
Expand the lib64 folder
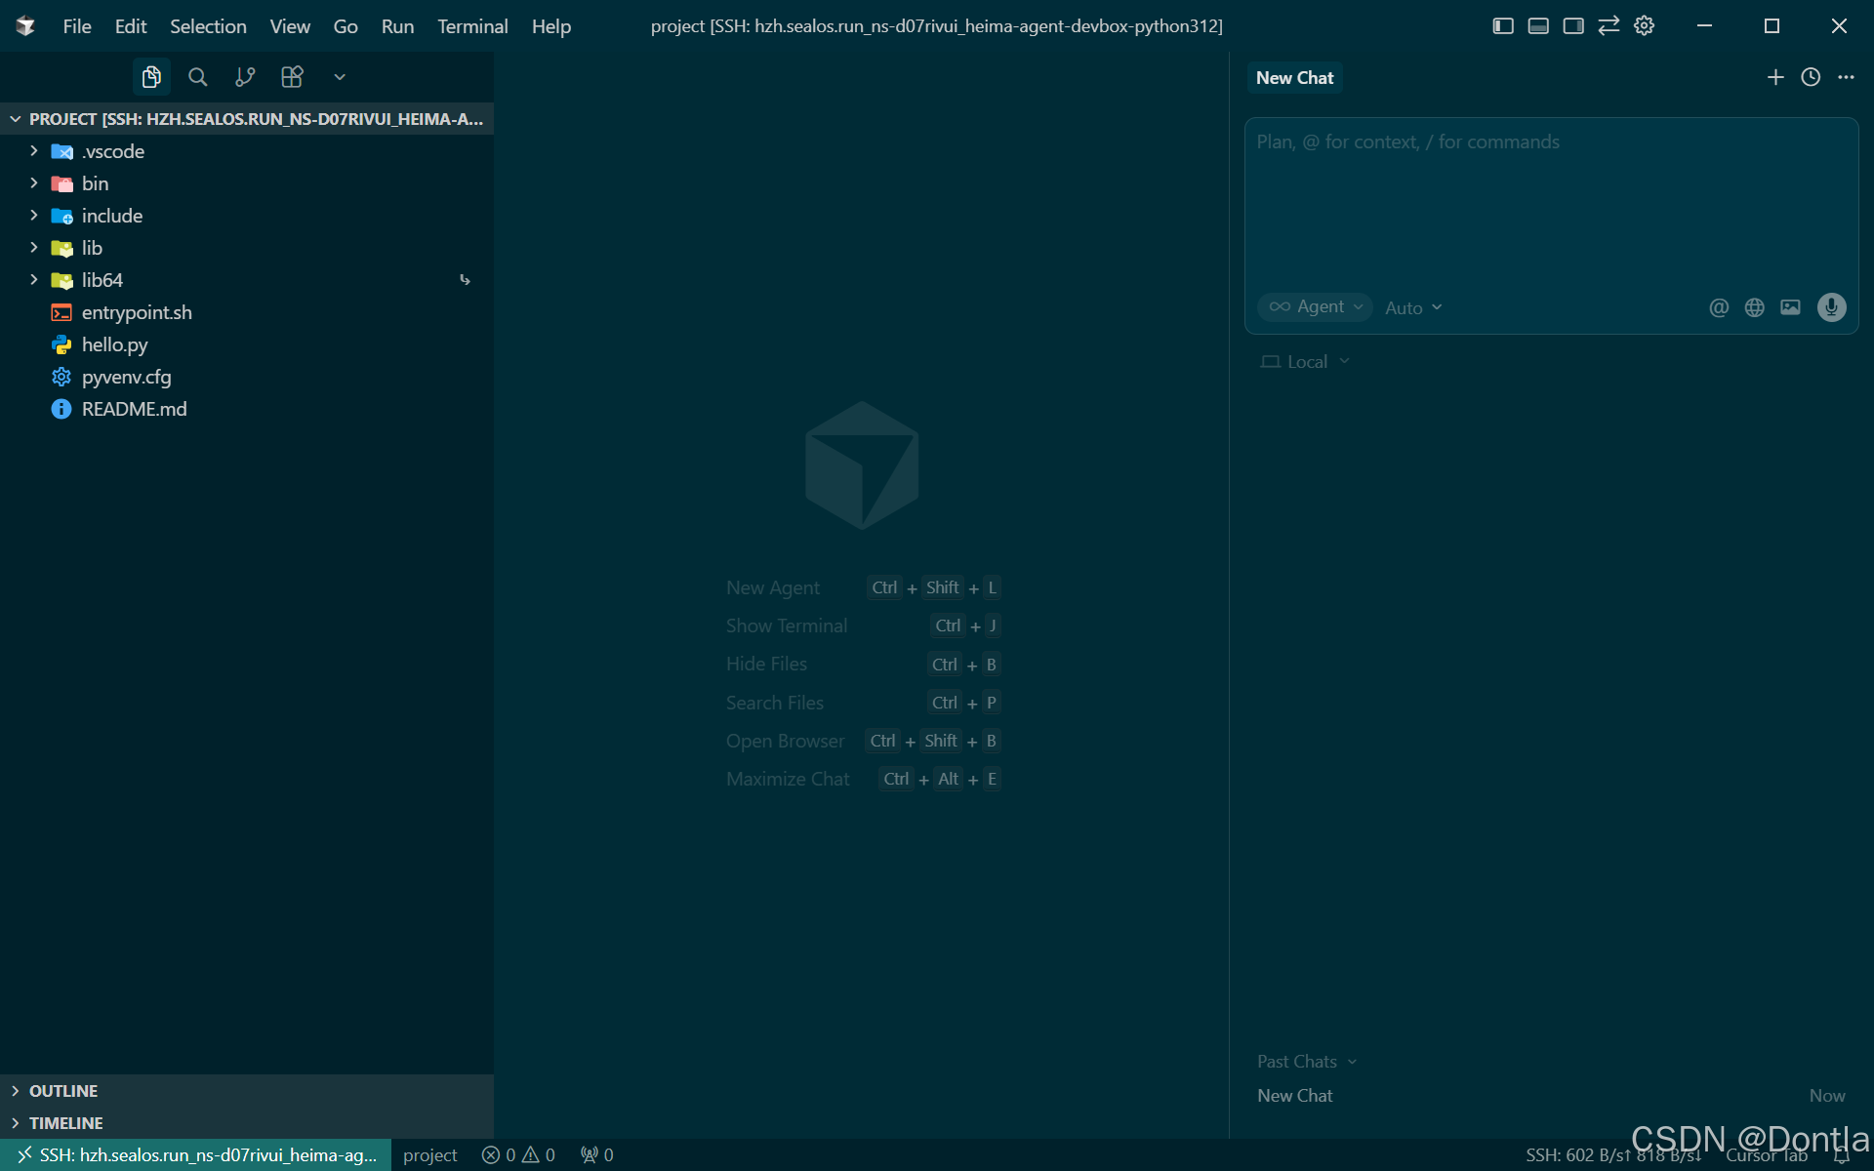pos(102,280)
